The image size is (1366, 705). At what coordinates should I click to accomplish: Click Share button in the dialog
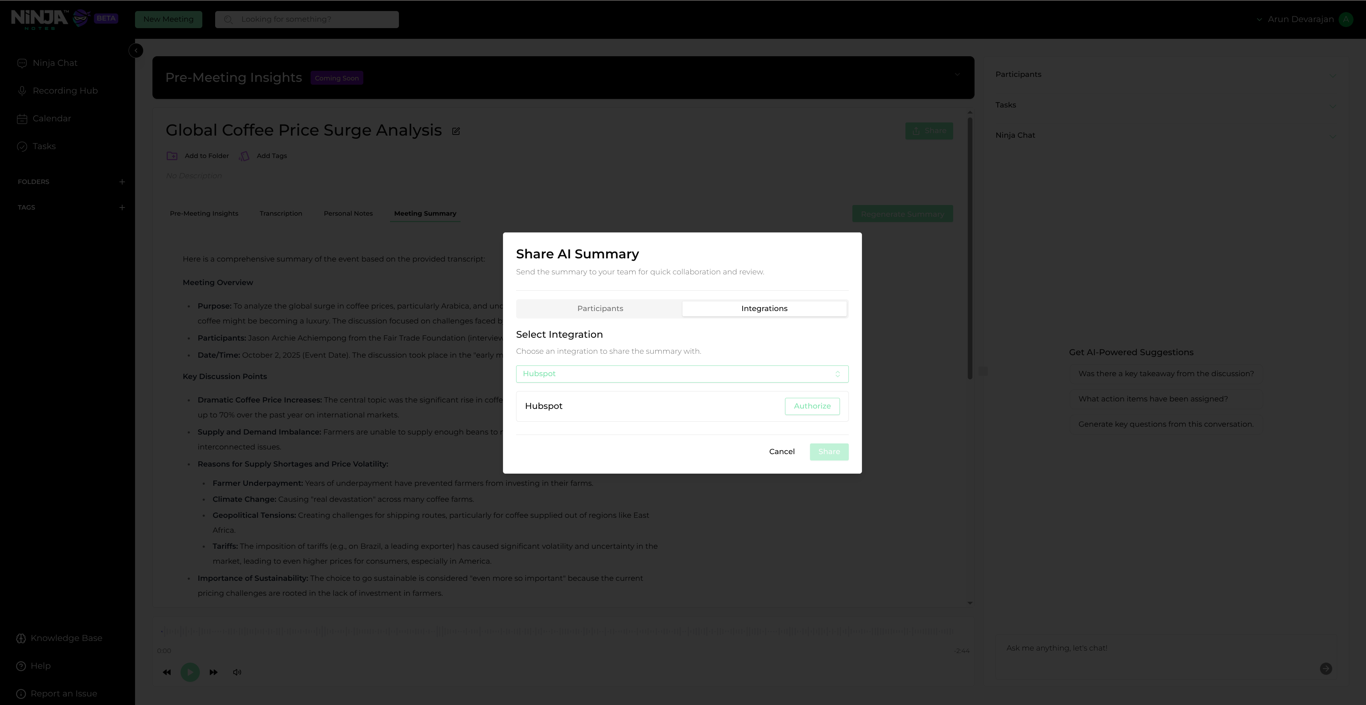point(829,452)
